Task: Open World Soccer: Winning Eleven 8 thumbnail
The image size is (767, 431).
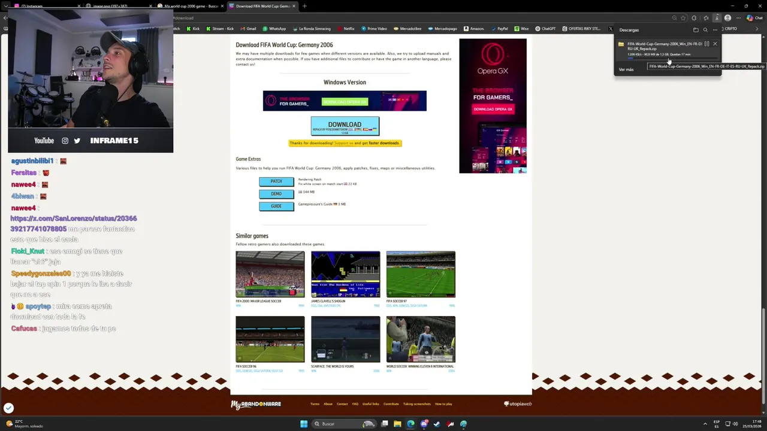Action: click(x=421, y=339)
